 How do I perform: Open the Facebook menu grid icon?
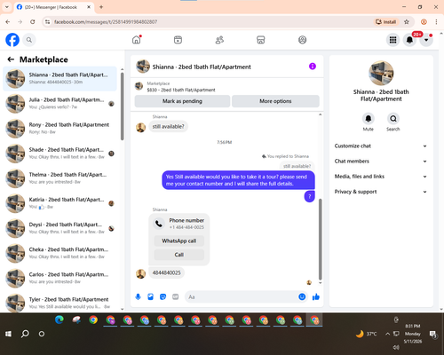392,40
